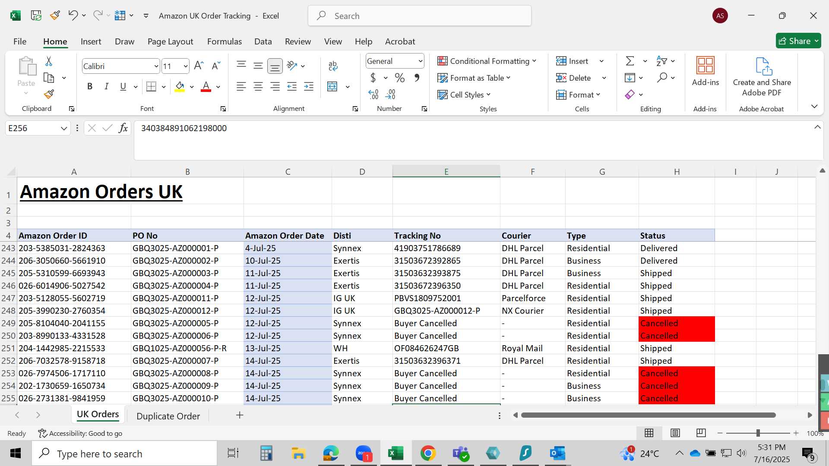Decrease font size with the smaller A icon
This screenshot has width=829, height=466.
[x=215, y=66]
